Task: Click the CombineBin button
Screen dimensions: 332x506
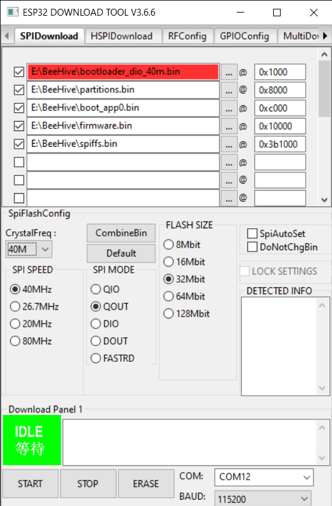Action: pyautogui.click(x=121, y=233)
